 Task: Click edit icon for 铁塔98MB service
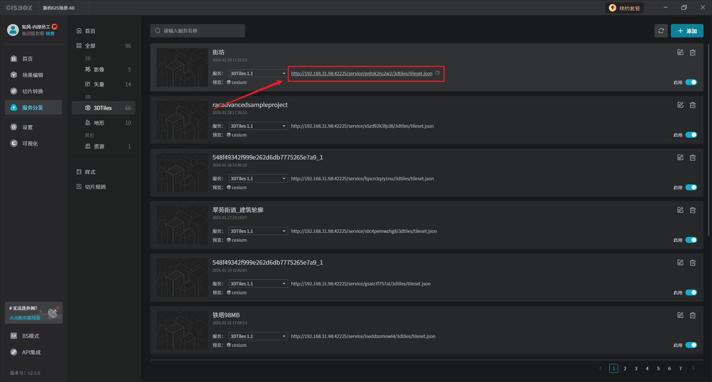680,315
